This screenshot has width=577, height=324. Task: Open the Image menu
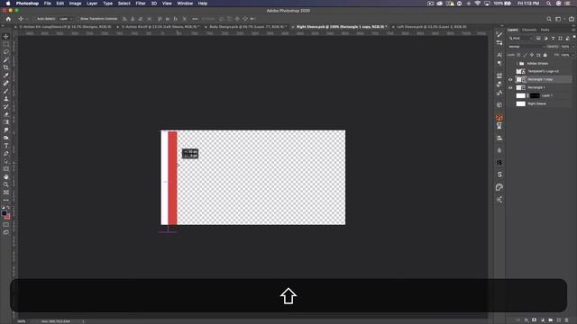pyautogui.click(x=75, y=4)
